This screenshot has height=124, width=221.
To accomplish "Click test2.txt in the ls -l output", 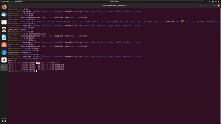I will point(59,67).
